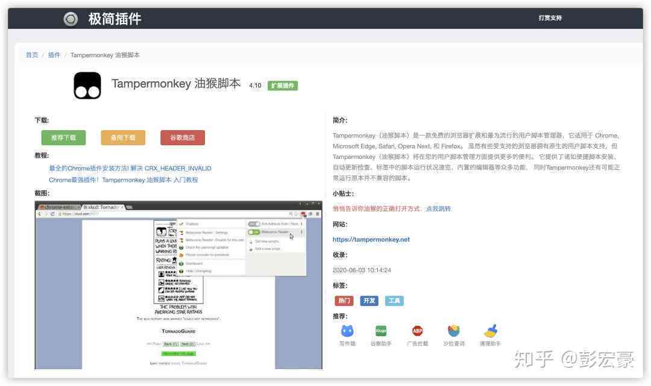This screenshot has width=651, height=386.
Task: Click the green 扩展插件 badge
Action: (282, 86)
